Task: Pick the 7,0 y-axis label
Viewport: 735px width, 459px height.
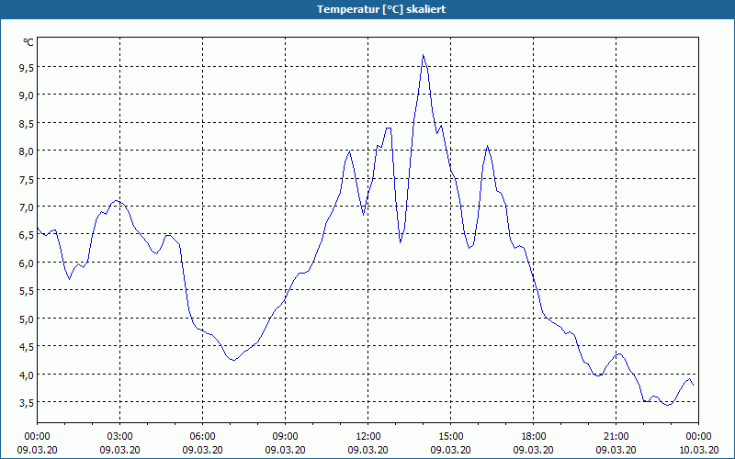Action: 26,207
